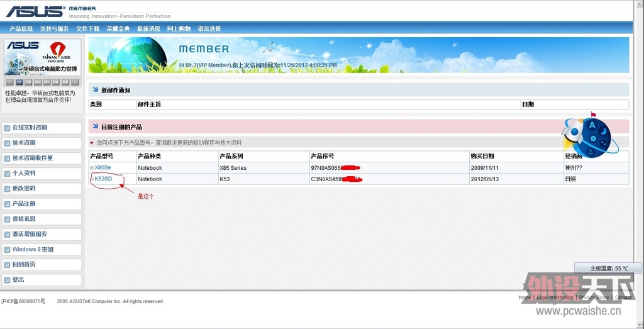Click the gear icon on rocket widget
Image resolution: width=644 pixels, height=329 pixels.
(x=593, y=138)
